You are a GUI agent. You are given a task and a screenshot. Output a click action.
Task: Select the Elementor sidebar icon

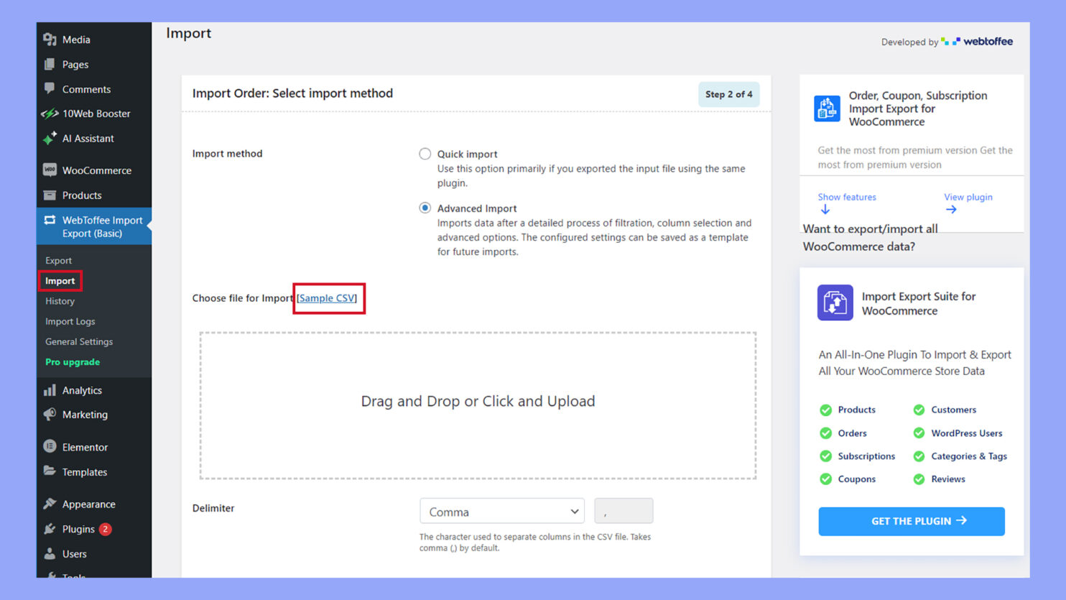[x=50, y=446]
